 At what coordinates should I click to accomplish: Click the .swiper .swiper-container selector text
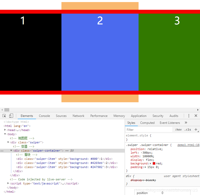pos(147,145)
